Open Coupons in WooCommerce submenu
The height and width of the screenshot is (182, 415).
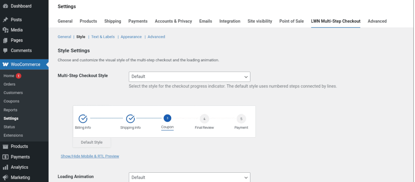11,101
